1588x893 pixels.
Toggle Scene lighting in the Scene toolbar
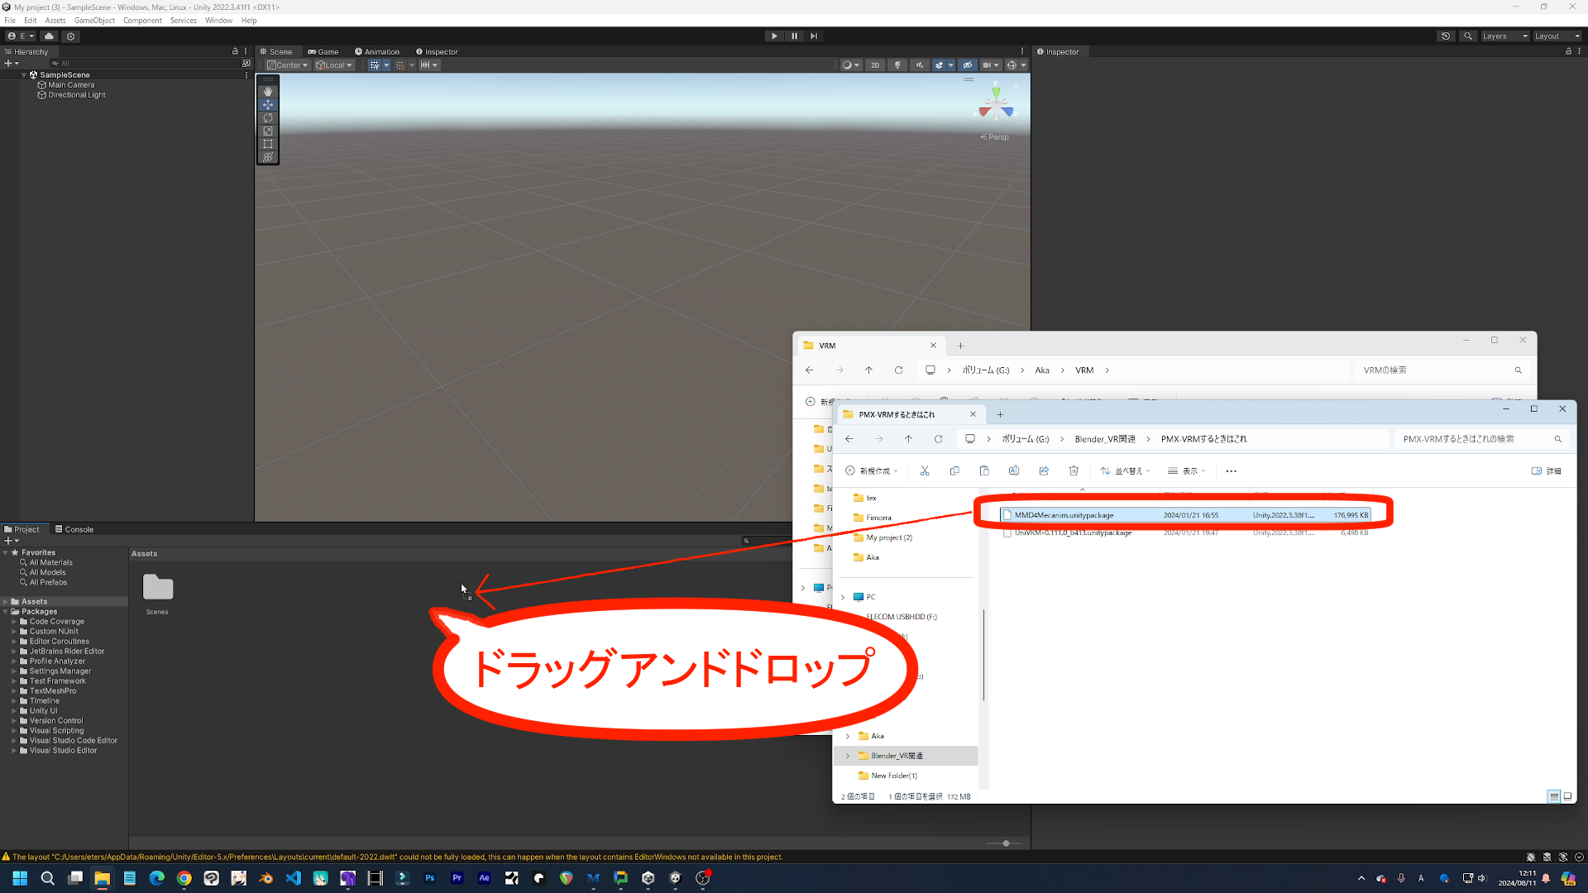coord(897,64)
